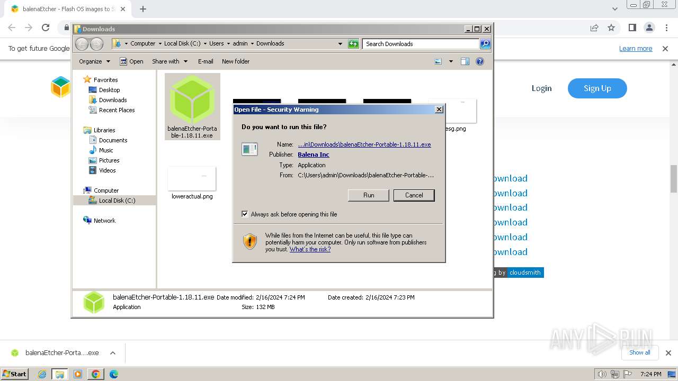Screen dimensions: 678x381
Task: Click Users in the address breadcrumb
Action: [x=216, y=43]
